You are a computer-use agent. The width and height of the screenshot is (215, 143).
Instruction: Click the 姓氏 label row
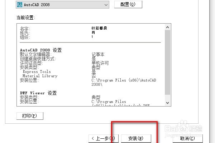click(25, 33)
